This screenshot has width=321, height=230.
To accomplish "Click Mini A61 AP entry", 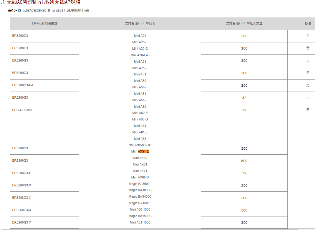I will [140, 126].
